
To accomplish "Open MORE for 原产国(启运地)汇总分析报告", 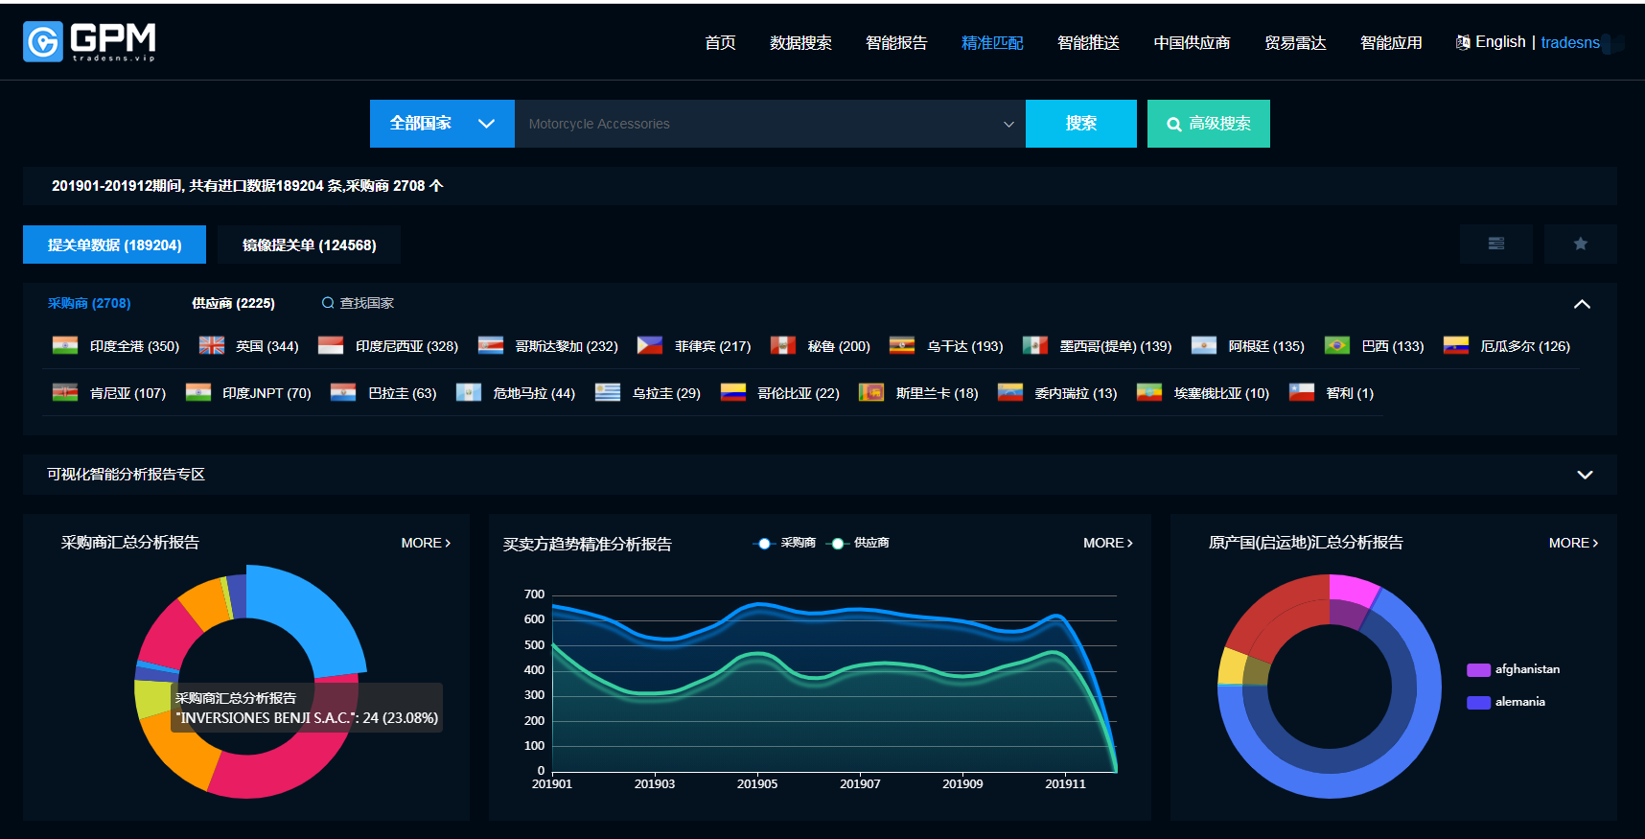I will pos(1574,543).
